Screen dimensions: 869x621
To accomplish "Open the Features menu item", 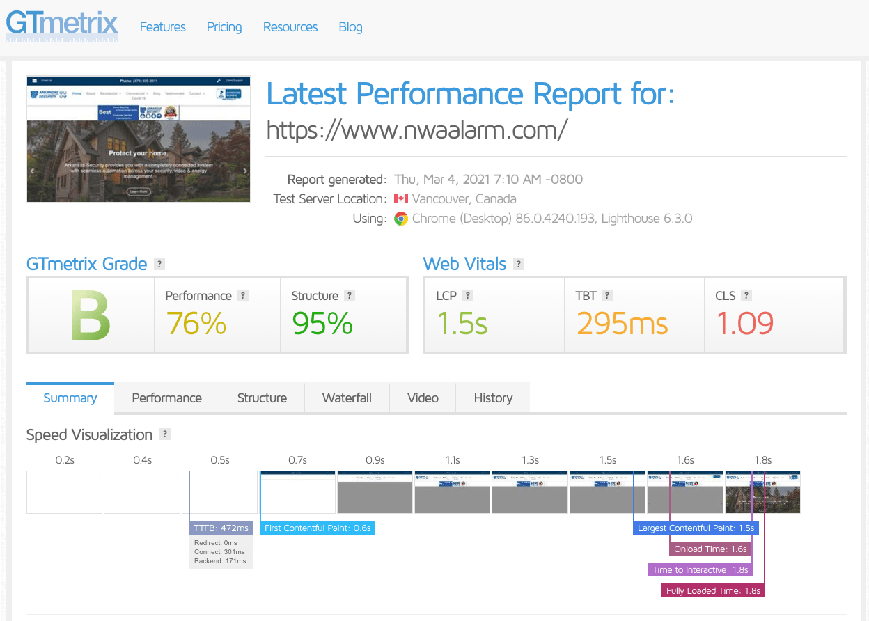I will [x=162, y=27].
